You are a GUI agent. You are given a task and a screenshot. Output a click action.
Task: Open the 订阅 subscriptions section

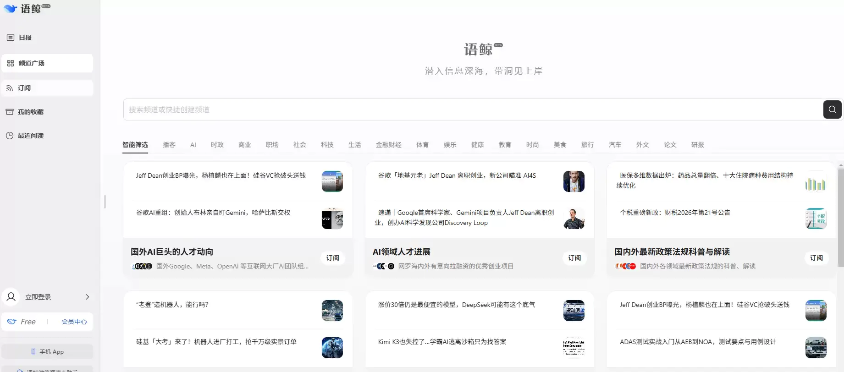(47, 88)
